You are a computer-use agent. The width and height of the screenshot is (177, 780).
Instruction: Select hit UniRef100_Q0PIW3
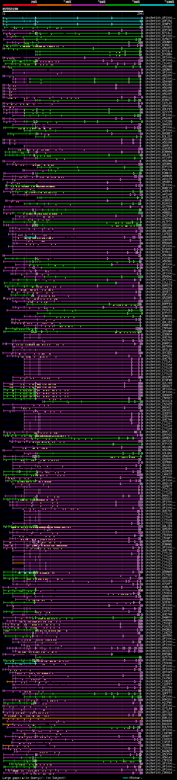tap(159, 30)
